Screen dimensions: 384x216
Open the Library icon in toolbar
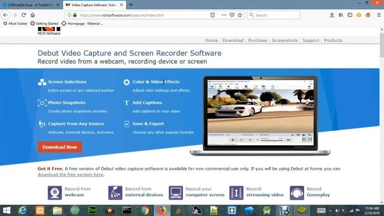pos(341,15)
